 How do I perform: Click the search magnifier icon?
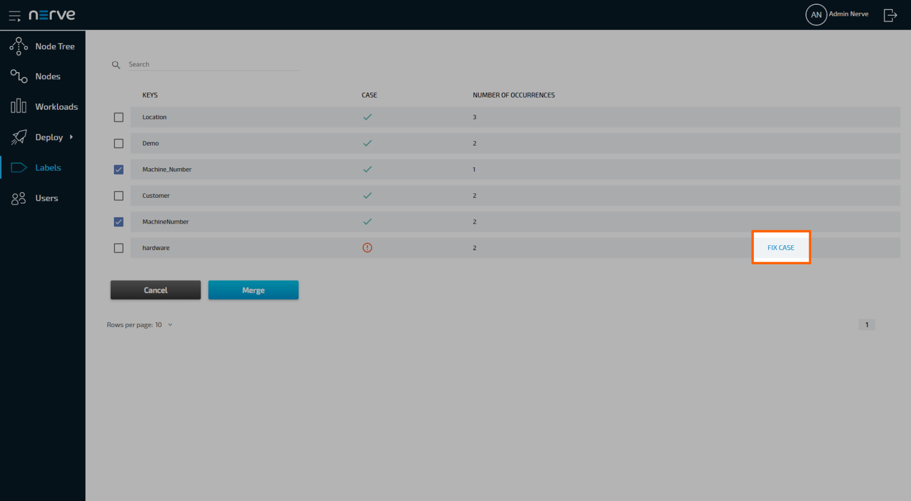click(116, 65)
